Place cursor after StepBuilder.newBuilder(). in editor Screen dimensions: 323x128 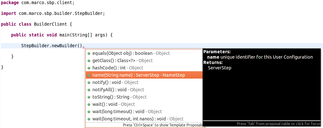pyautogui.click(x=85, y=46)
